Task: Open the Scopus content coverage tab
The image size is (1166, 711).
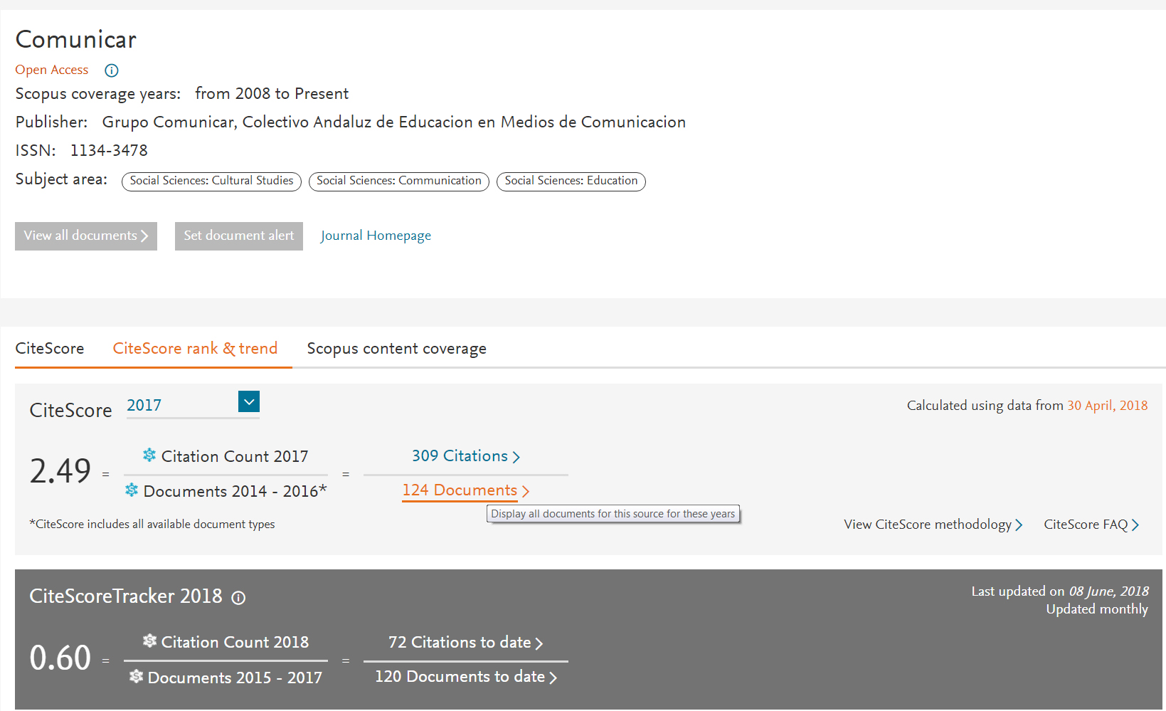Action: 397,349
